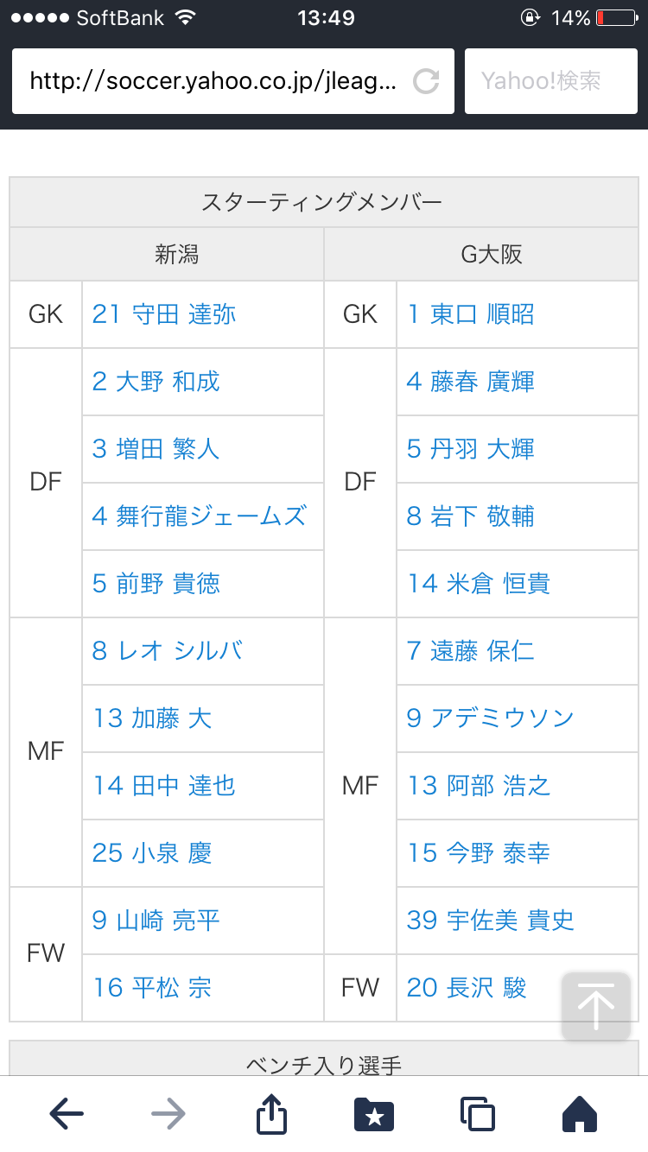The width and height of the screenshot is (648, 1152).
Task: View 15 今野 泰幸 player page
Action: (x=479, y=853)
